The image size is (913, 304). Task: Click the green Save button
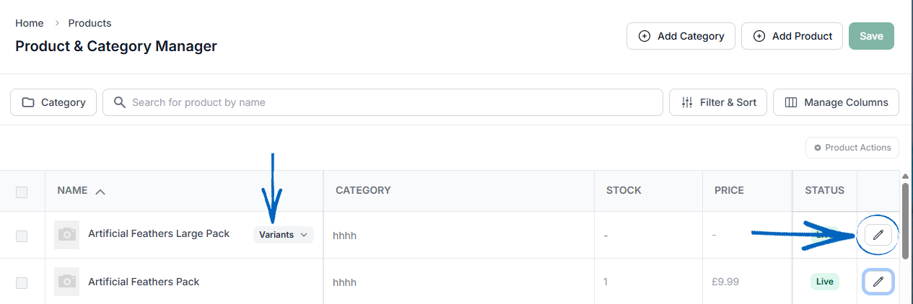tap(871, 36)
